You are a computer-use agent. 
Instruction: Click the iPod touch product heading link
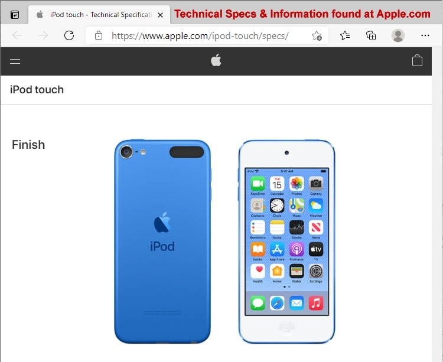tap(37, 90)
